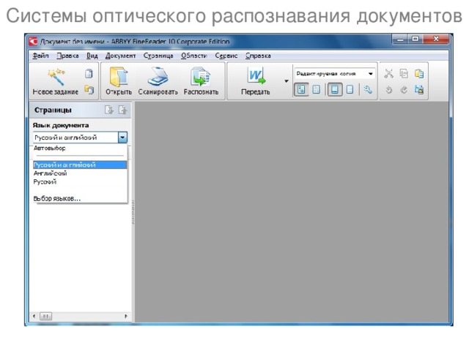Open the Области menu
The image size is (469, 351).
tap(194, 56)
